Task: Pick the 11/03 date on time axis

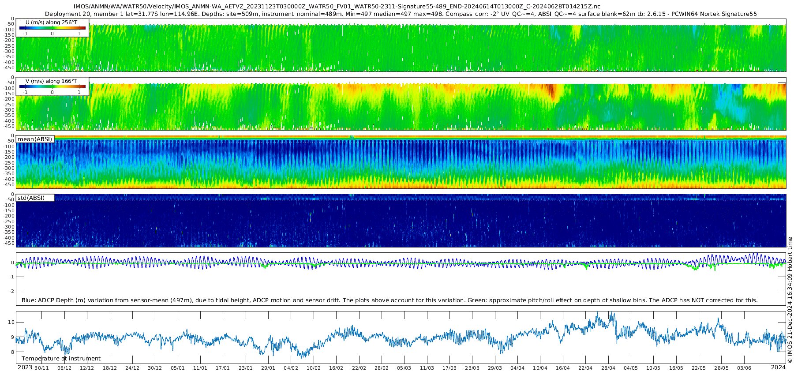Action: [x=427, y=368]
